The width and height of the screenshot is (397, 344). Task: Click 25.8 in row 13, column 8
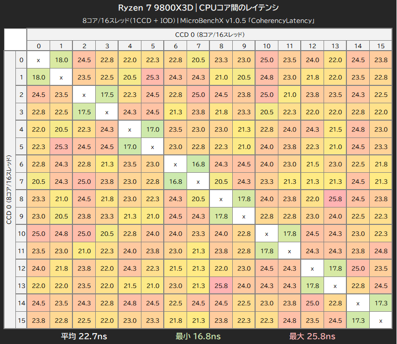221,286
